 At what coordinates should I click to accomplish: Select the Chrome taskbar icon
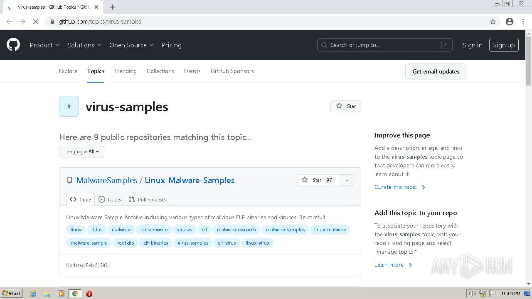75,294
